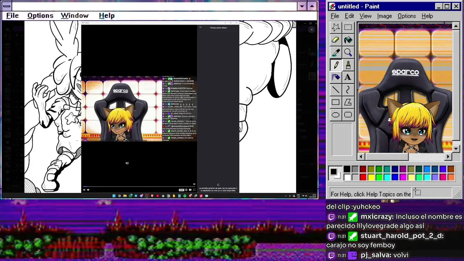Pick magenta in the Paint palette
The image size is (464, 261).
[403, 177]
